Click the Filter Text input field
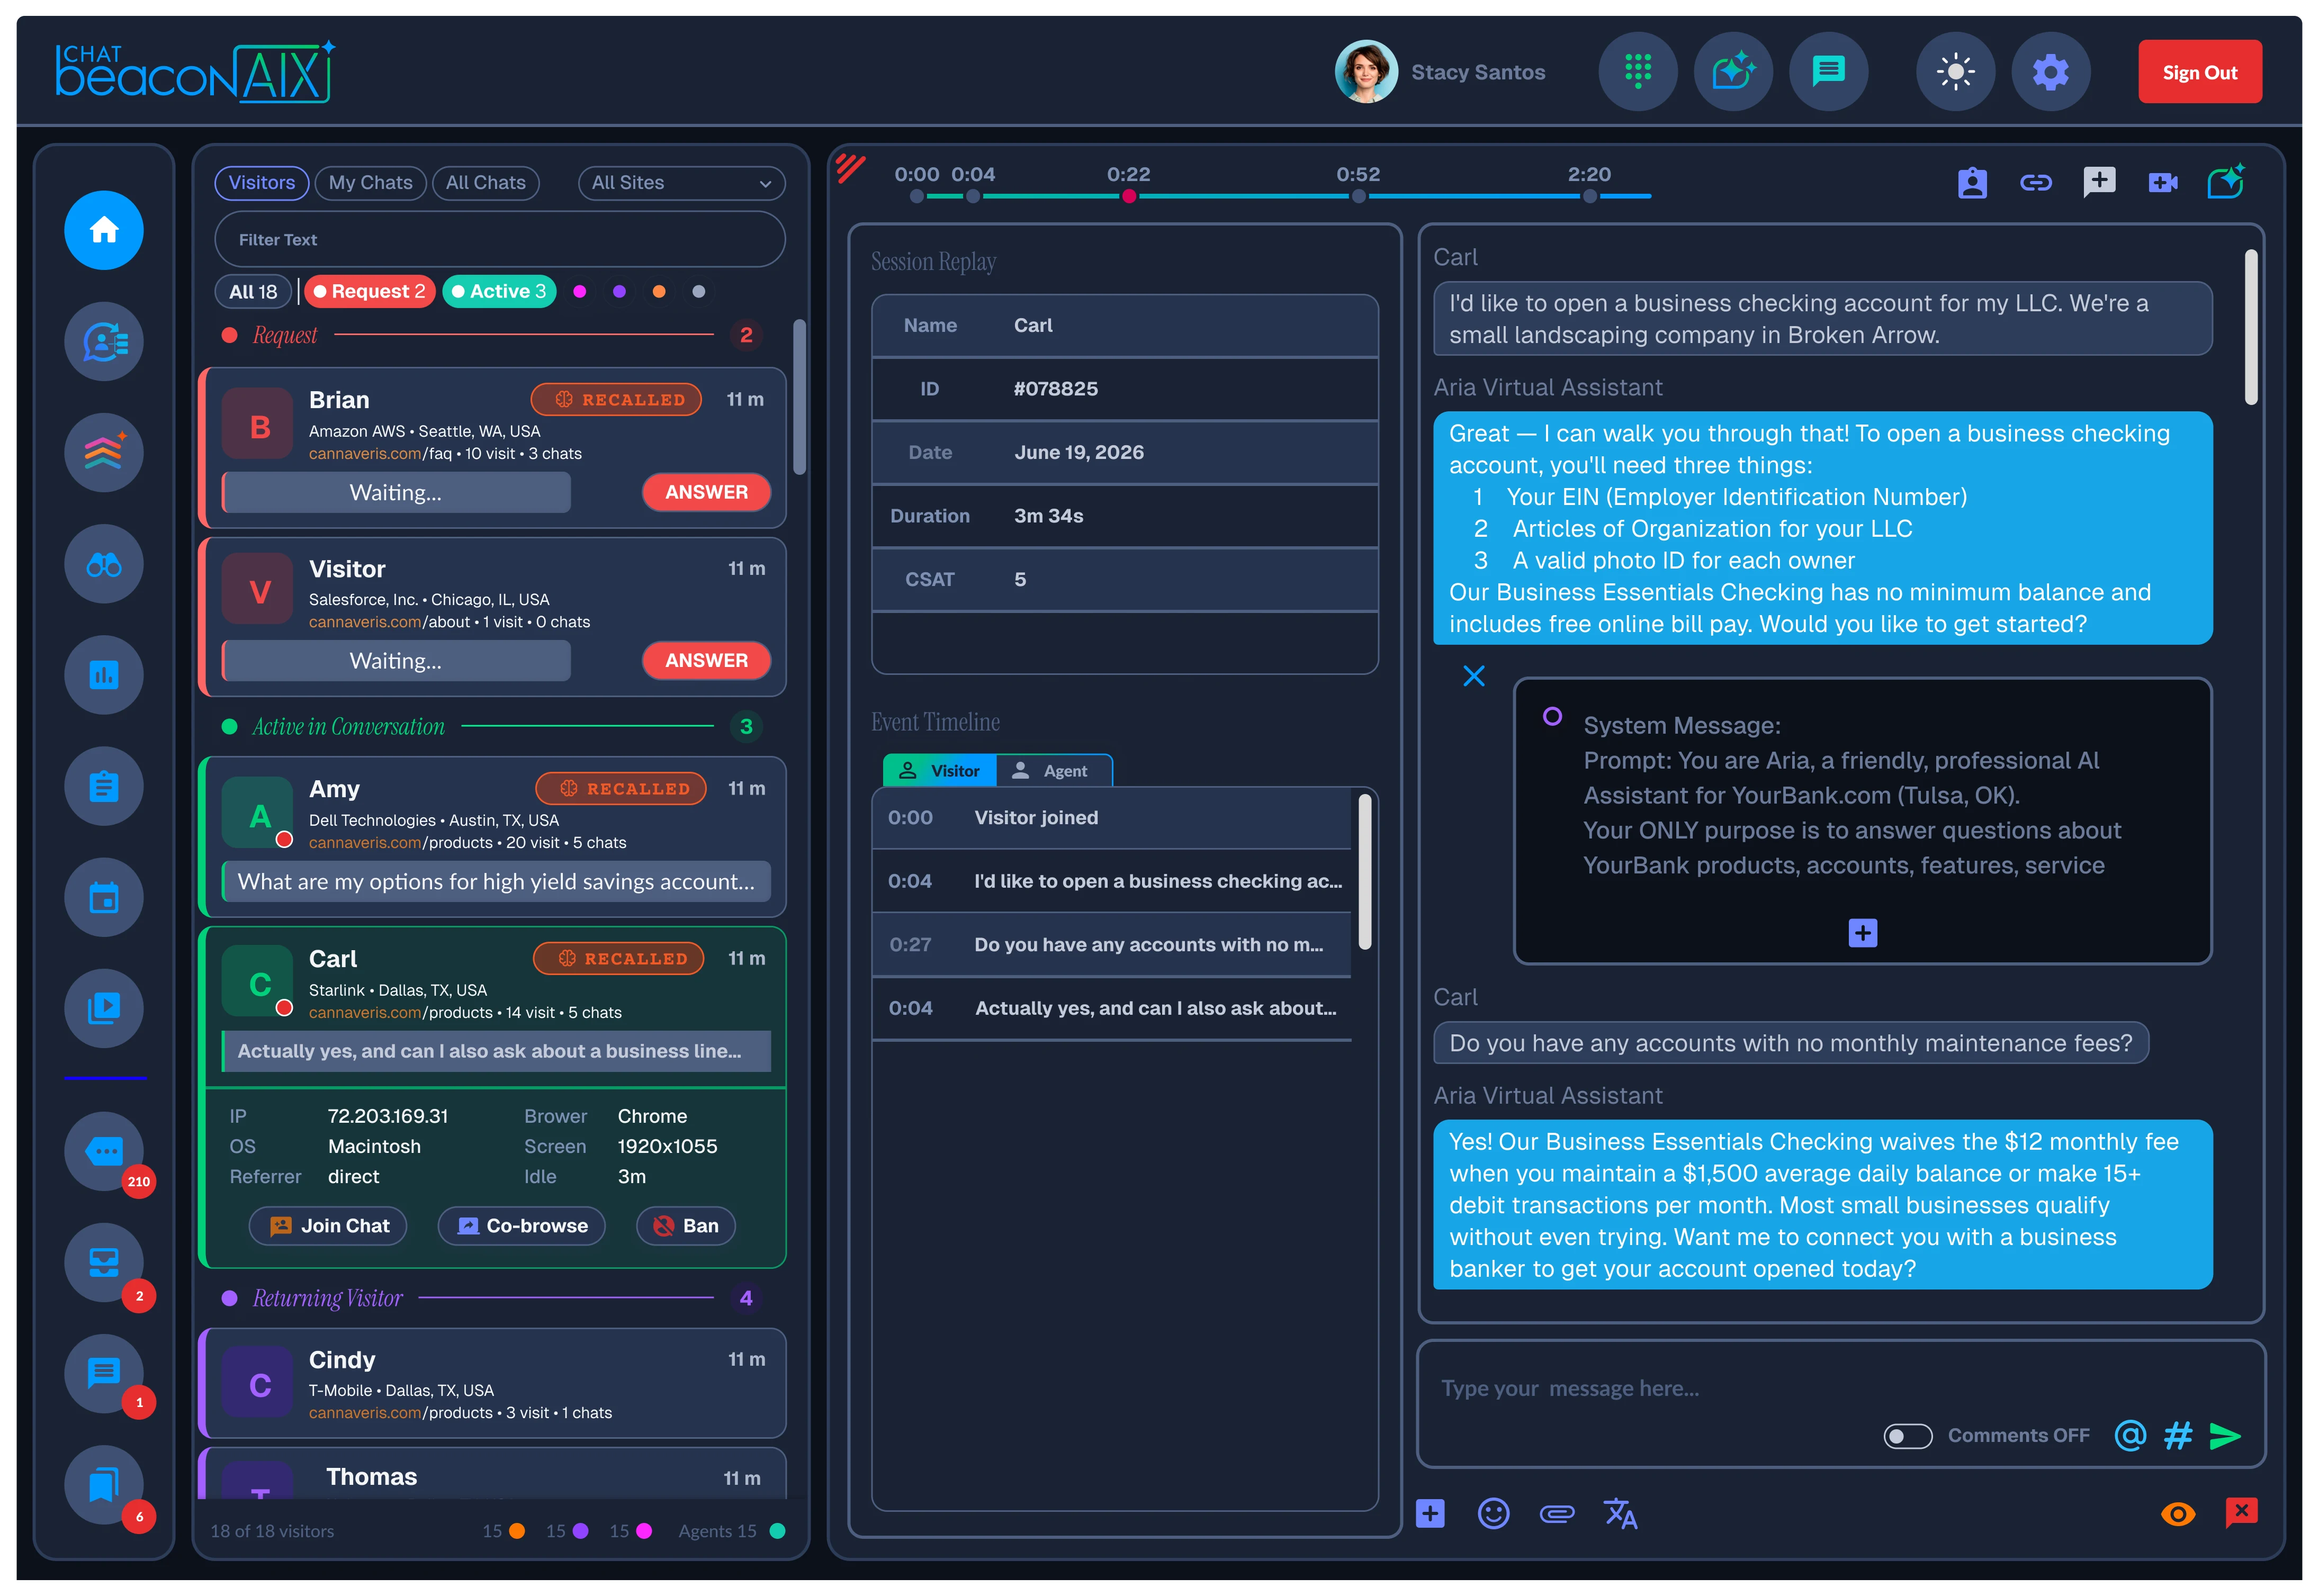The width and height of the screenshot is (2319, 1596). 499,240
